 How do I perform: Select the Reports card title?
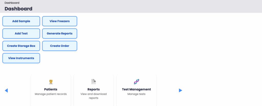click(x=93, y=89)
